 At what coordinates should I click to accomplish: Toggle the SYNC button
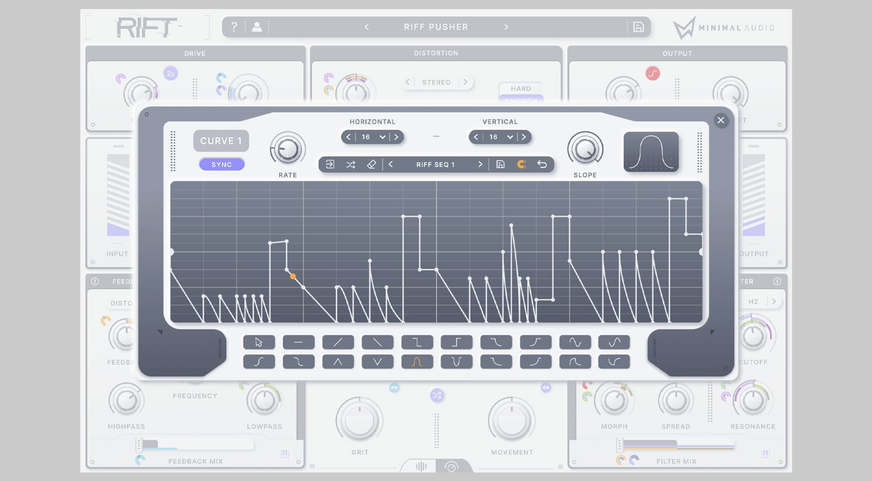tap(221, 165)
